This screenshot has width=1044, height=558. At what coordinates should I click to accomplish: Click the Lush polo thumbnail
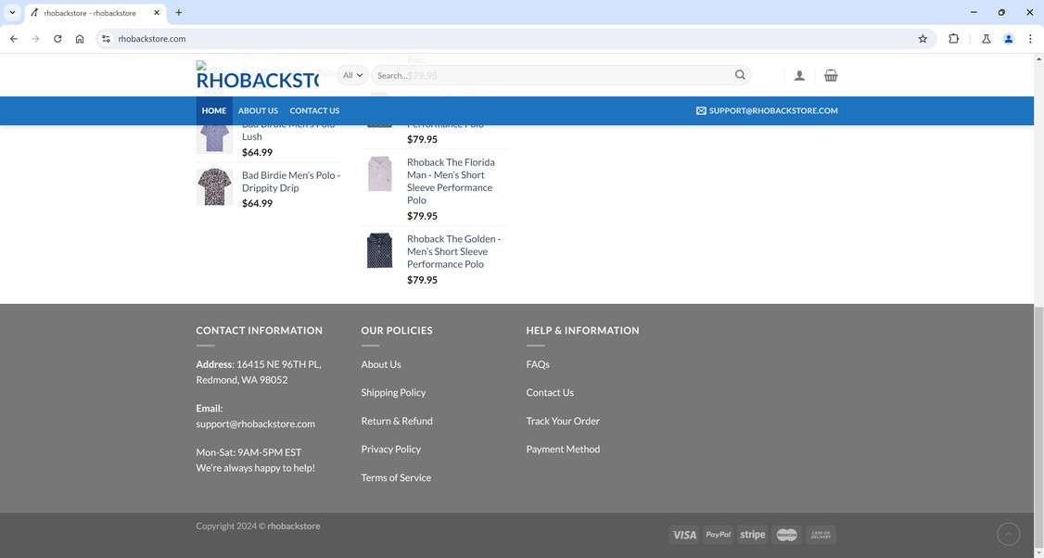tap(214, 139)
